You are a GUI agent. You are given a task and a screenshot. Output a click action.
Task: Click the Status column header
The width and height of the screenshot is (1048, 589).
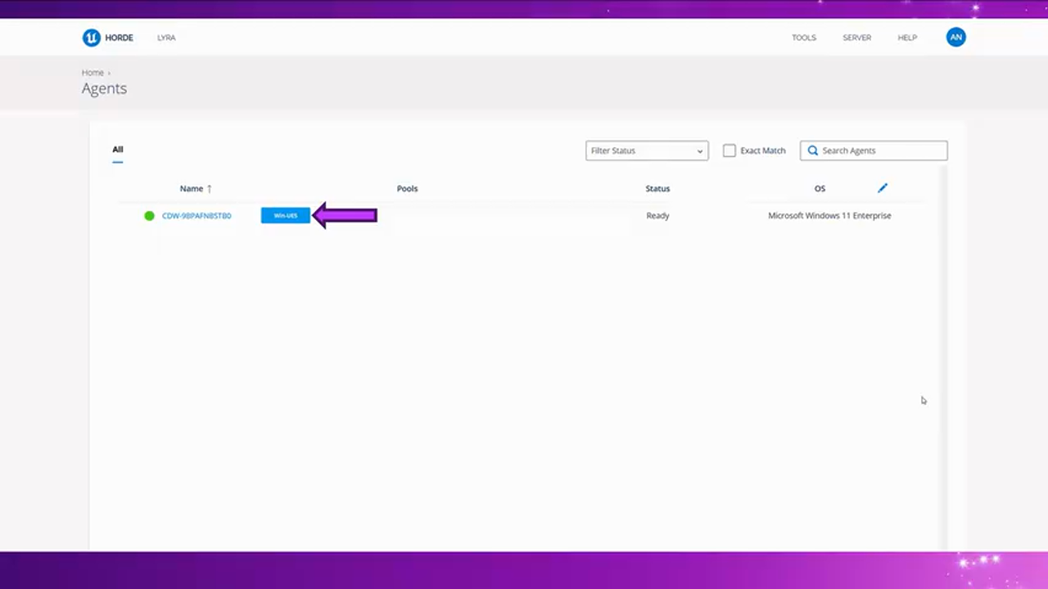point(657,189)
